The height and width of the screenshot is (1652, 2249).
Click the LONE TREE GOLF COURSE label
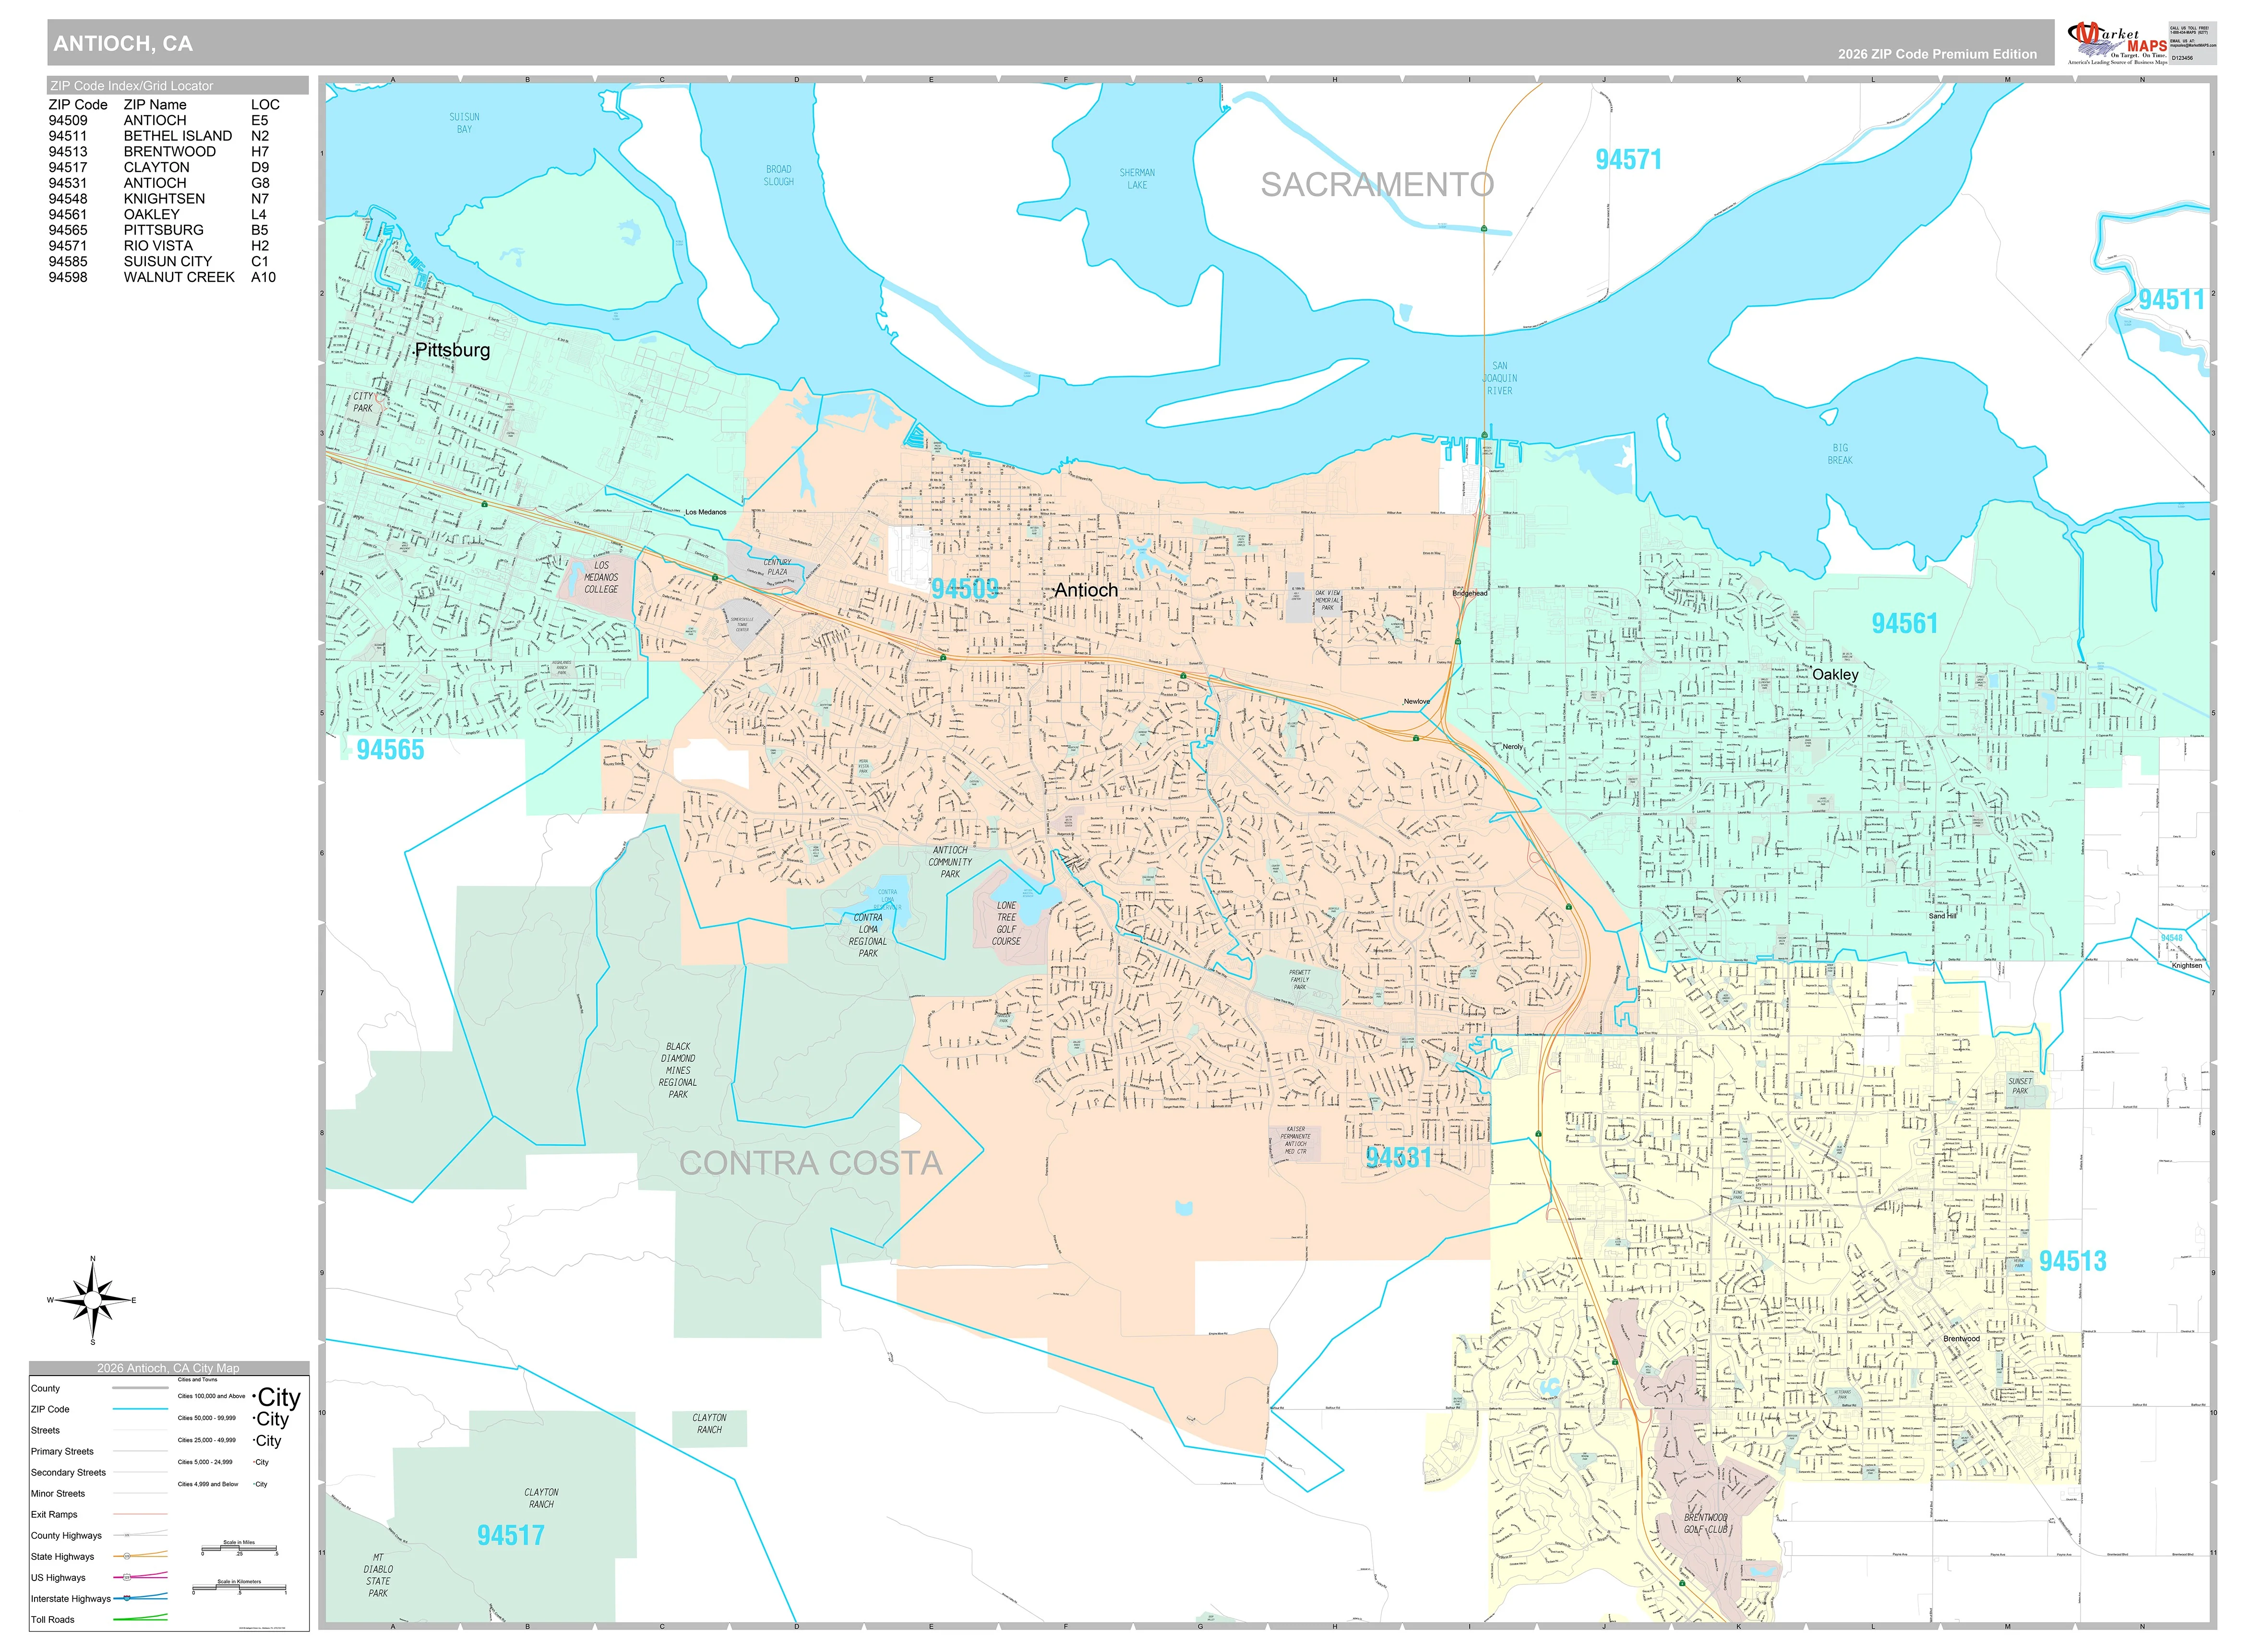click(x=1006, y=924)
